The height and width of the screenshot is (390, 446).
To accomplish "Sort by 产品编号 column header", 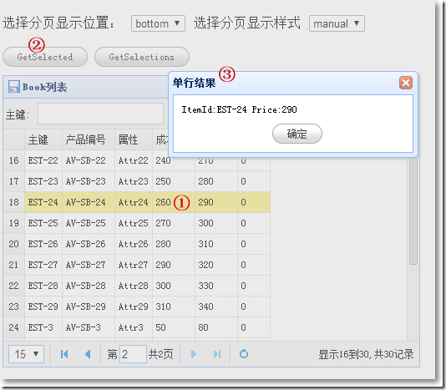I will coord(89,139).
